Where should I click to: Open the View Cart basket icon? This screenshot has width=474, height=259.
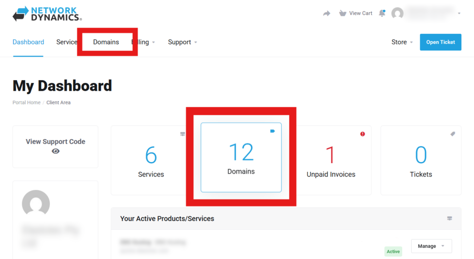(343, 13)
